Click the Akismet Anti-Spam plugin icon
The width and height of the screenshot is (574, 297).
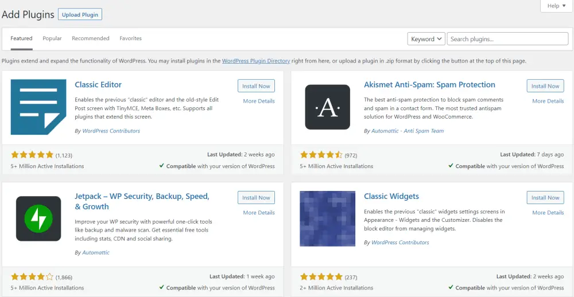(327, 107)
